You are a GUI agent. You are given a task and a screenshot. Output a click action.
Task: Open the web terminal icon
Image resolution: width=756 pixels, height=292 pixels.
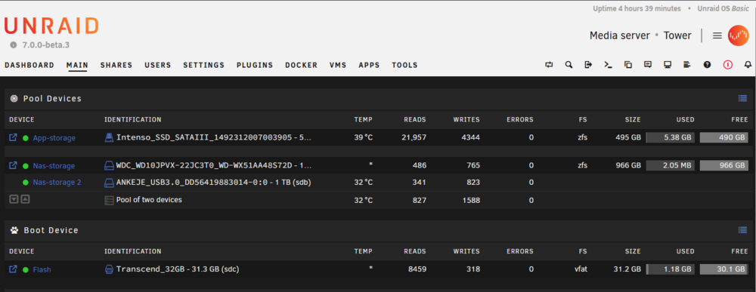pyautogui.click(x=608, y=65)
